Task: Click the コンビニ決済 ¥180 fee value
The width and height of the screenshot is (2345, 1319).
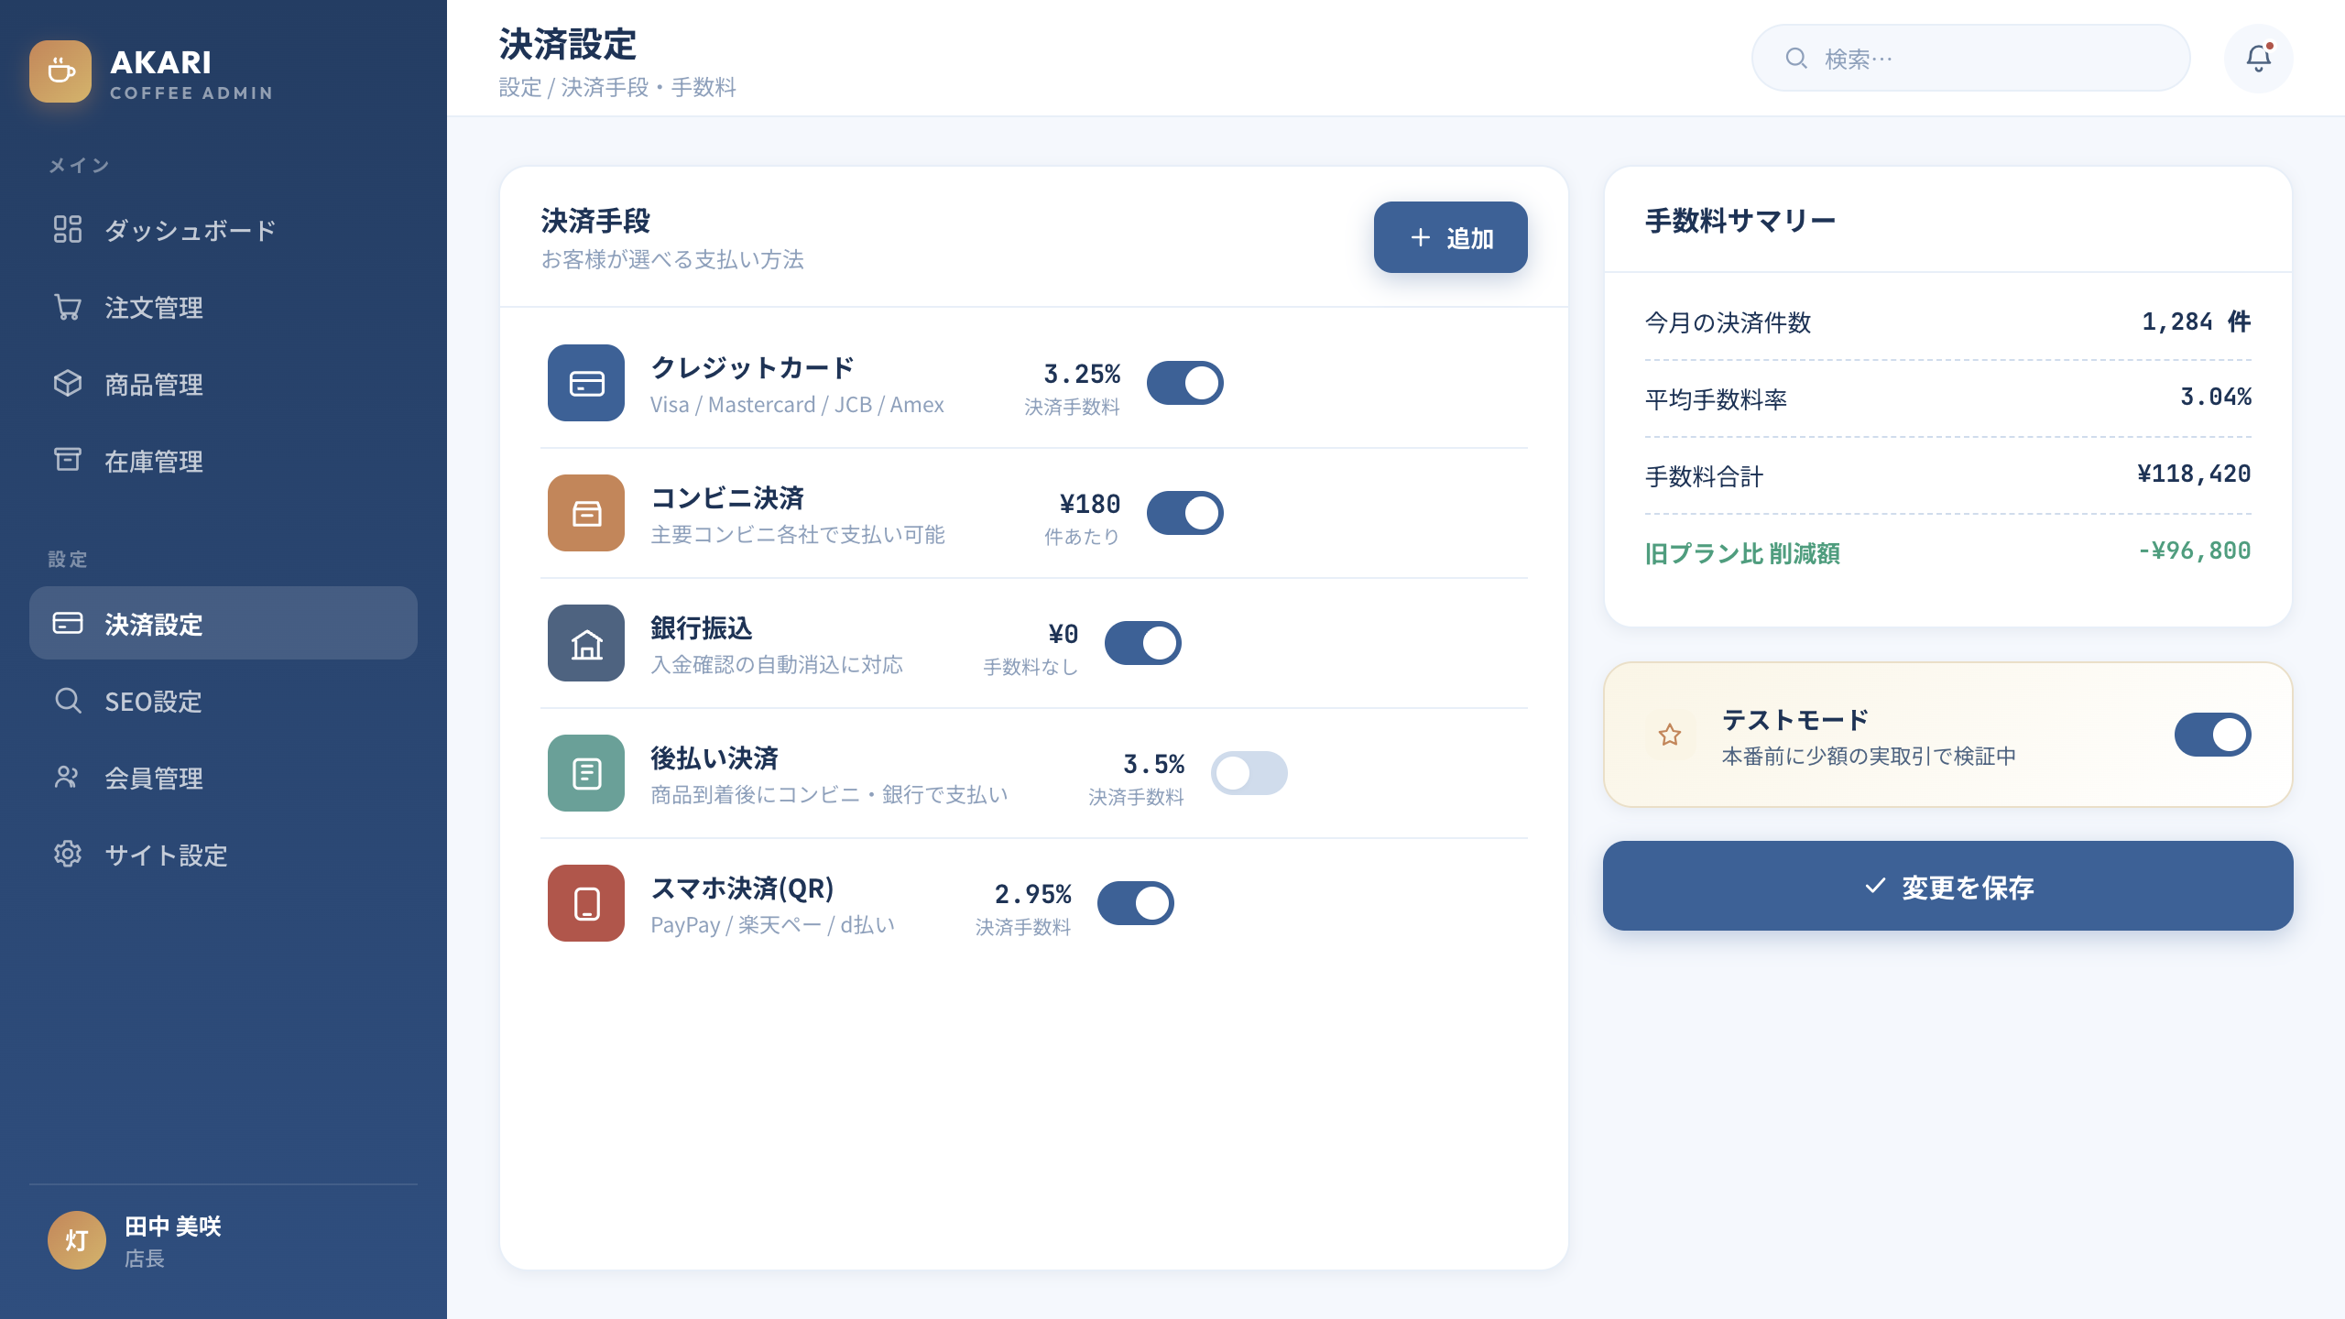Action: [1089, 504]
